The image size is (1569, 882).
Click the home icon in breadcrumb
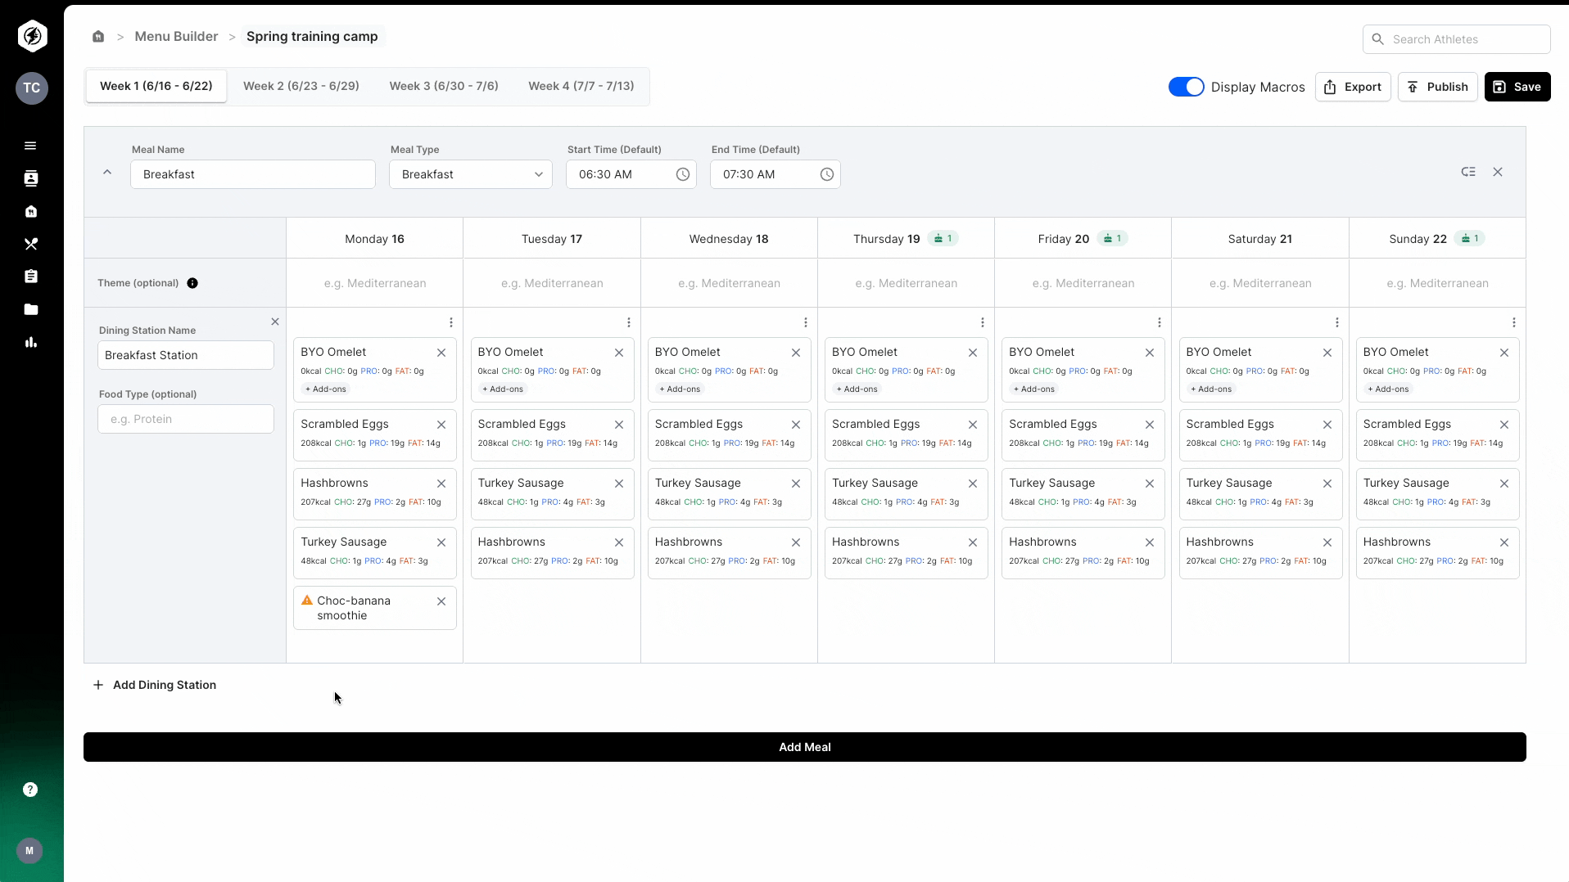98,37
